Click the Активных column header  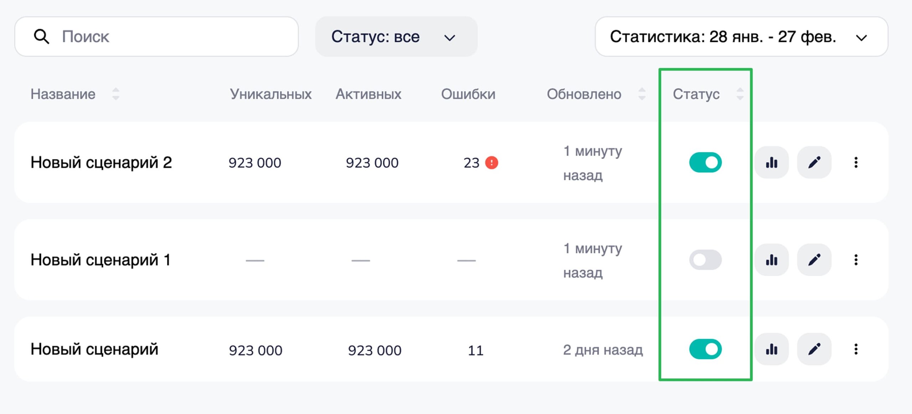[368, 94]
